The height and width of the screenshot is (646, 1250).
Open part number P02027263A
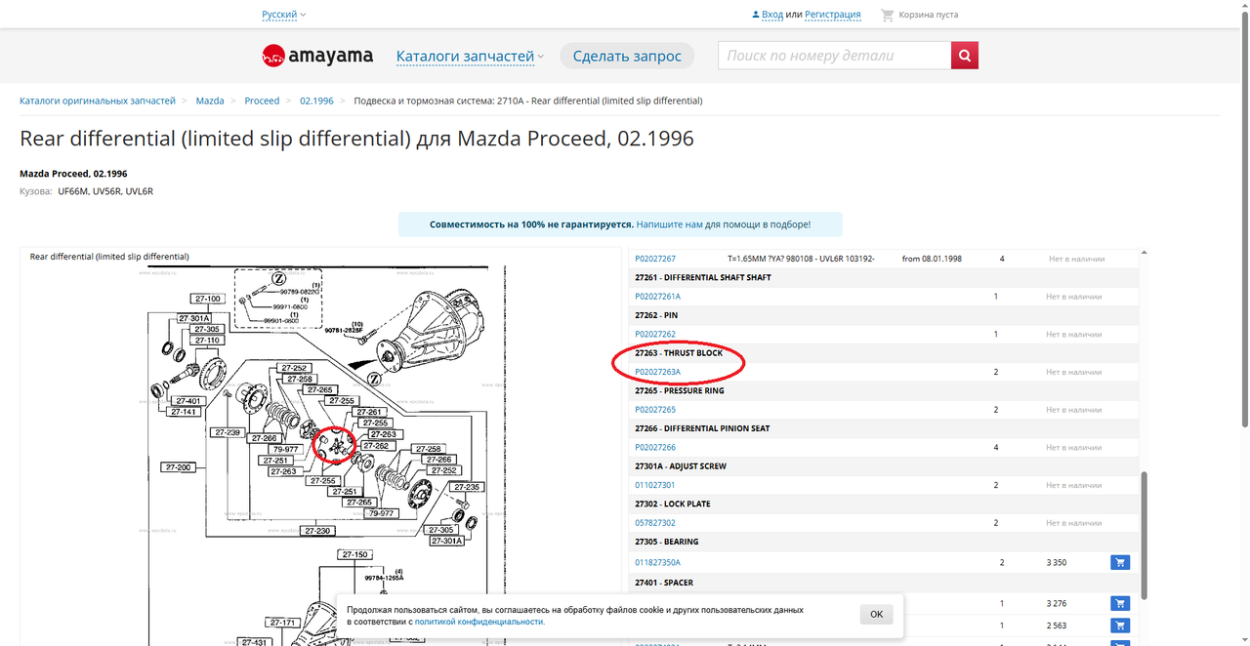point(658,372)
